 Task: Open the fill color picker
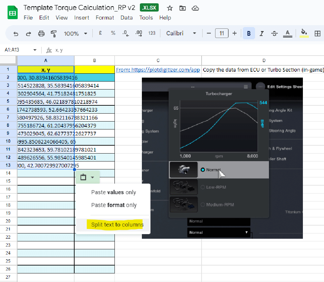pos(304,33)
